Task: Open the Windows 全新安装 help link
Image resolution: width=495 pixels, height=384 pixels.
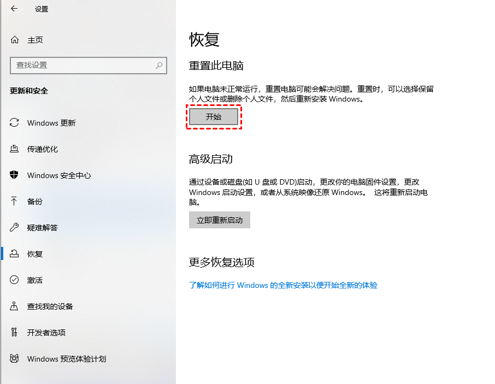Action: [x=283, y=285]
